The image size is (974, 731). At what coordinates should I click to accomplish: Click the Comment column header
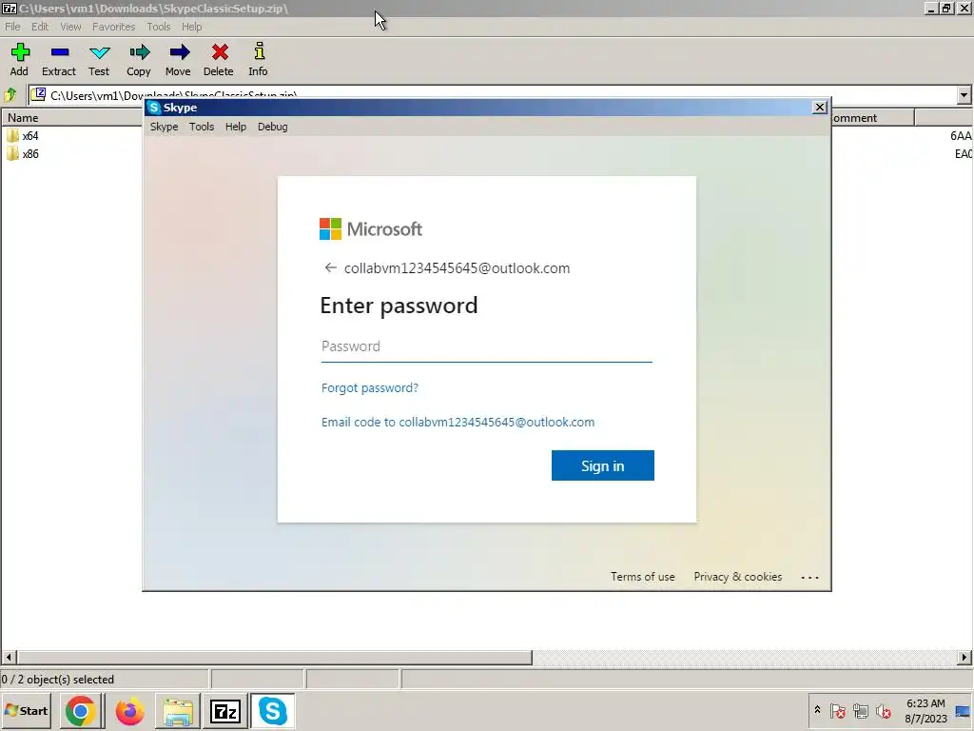(872, 117)
